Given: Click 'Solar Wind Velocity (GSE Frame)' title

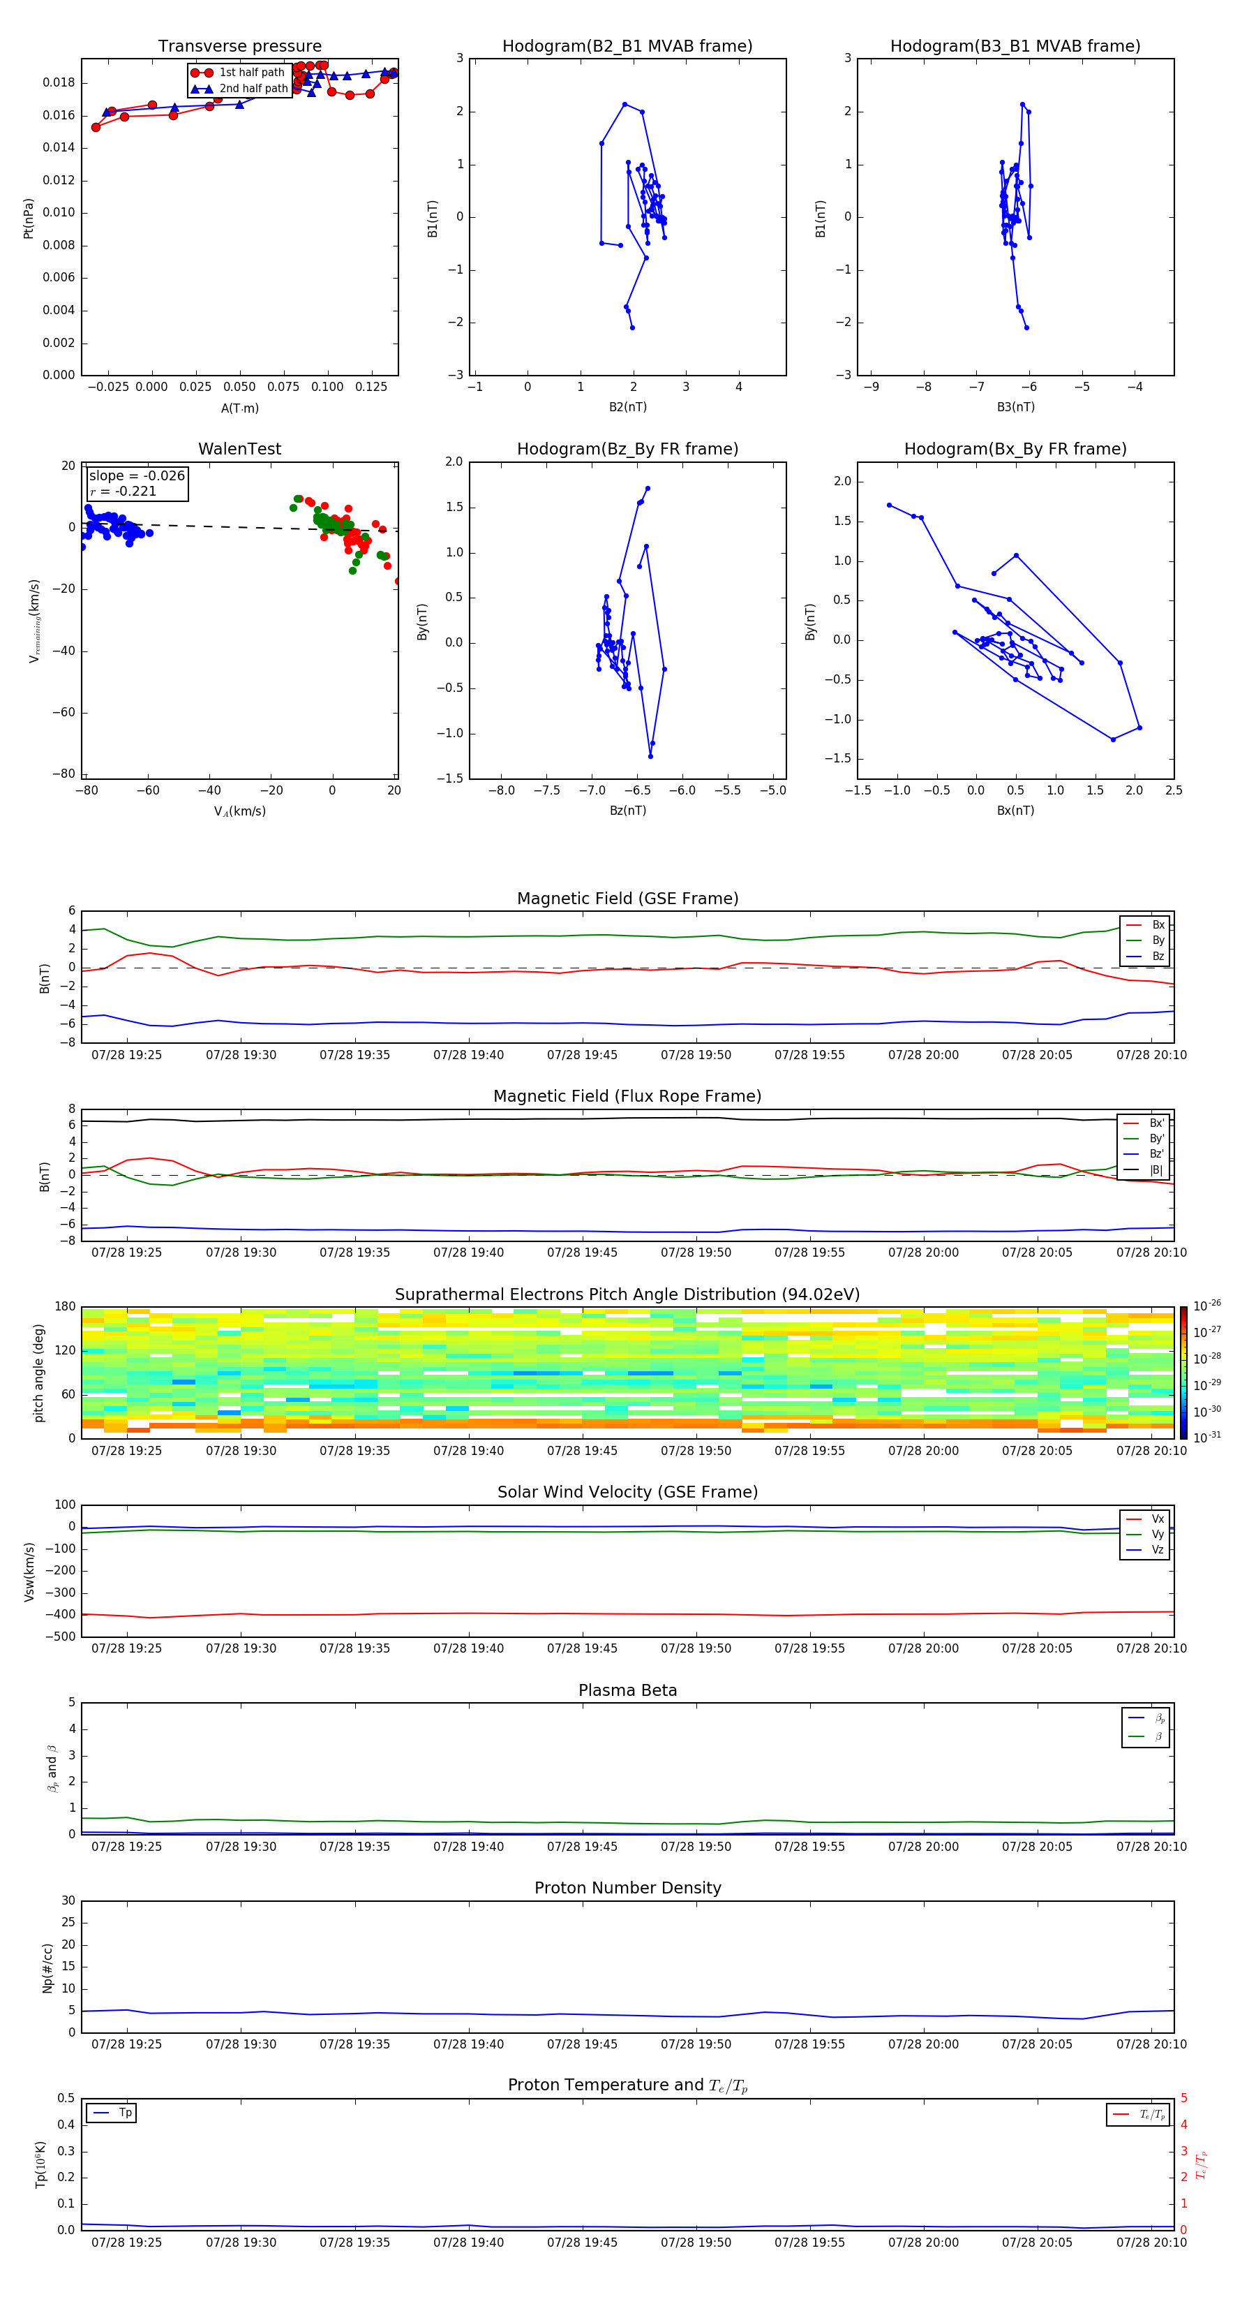Looking at the screenshot, I should [627, 1493].
